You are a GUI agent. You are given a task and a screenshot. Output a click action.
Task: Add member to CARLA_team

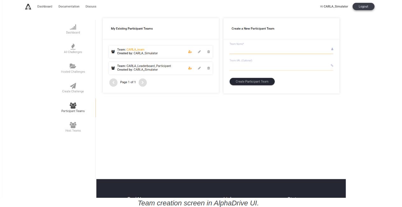(x=190, y=52)
